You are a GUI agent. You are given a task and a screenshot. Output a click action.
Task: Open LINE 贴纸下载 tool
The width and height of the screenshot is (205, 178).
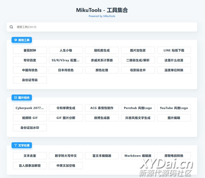pyautogui.click(x=174, y=50)
